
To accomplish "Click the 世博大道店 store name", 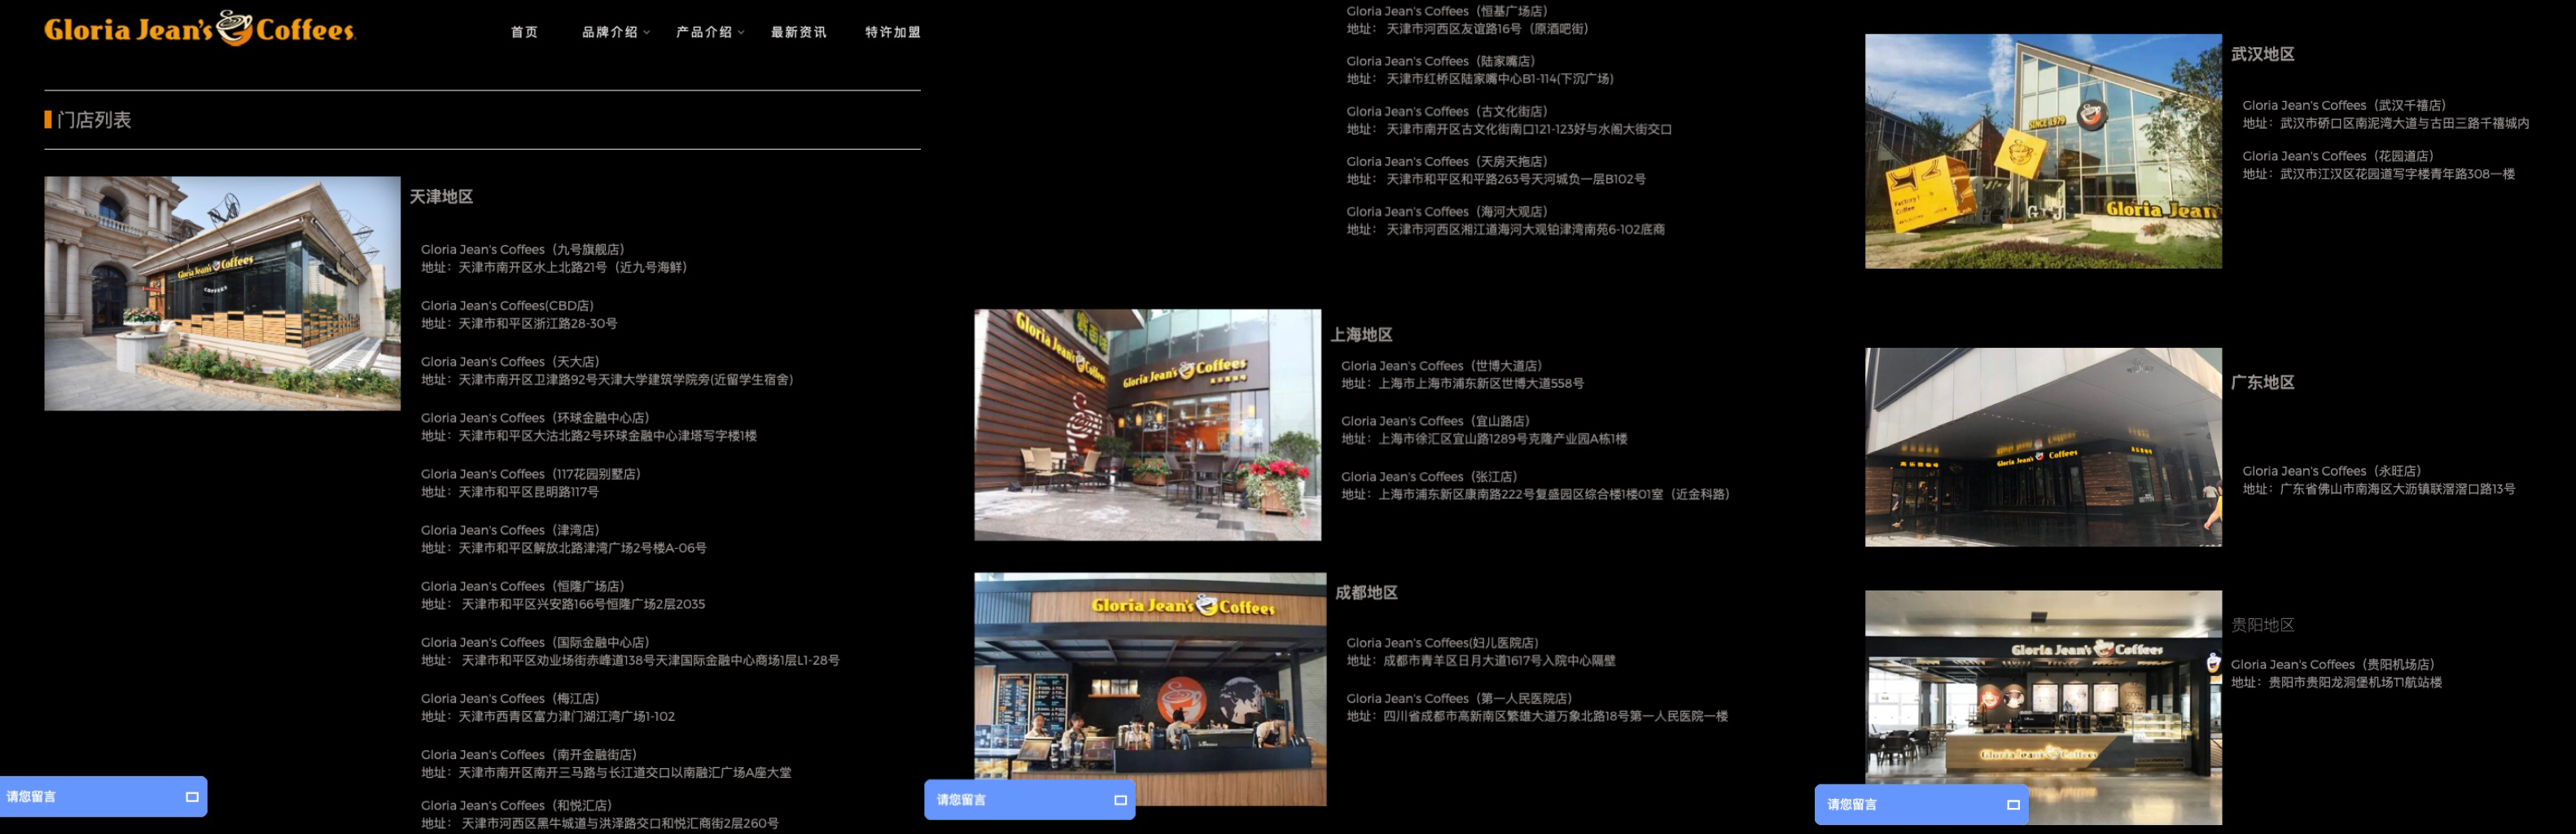I will coord(1442,365).
